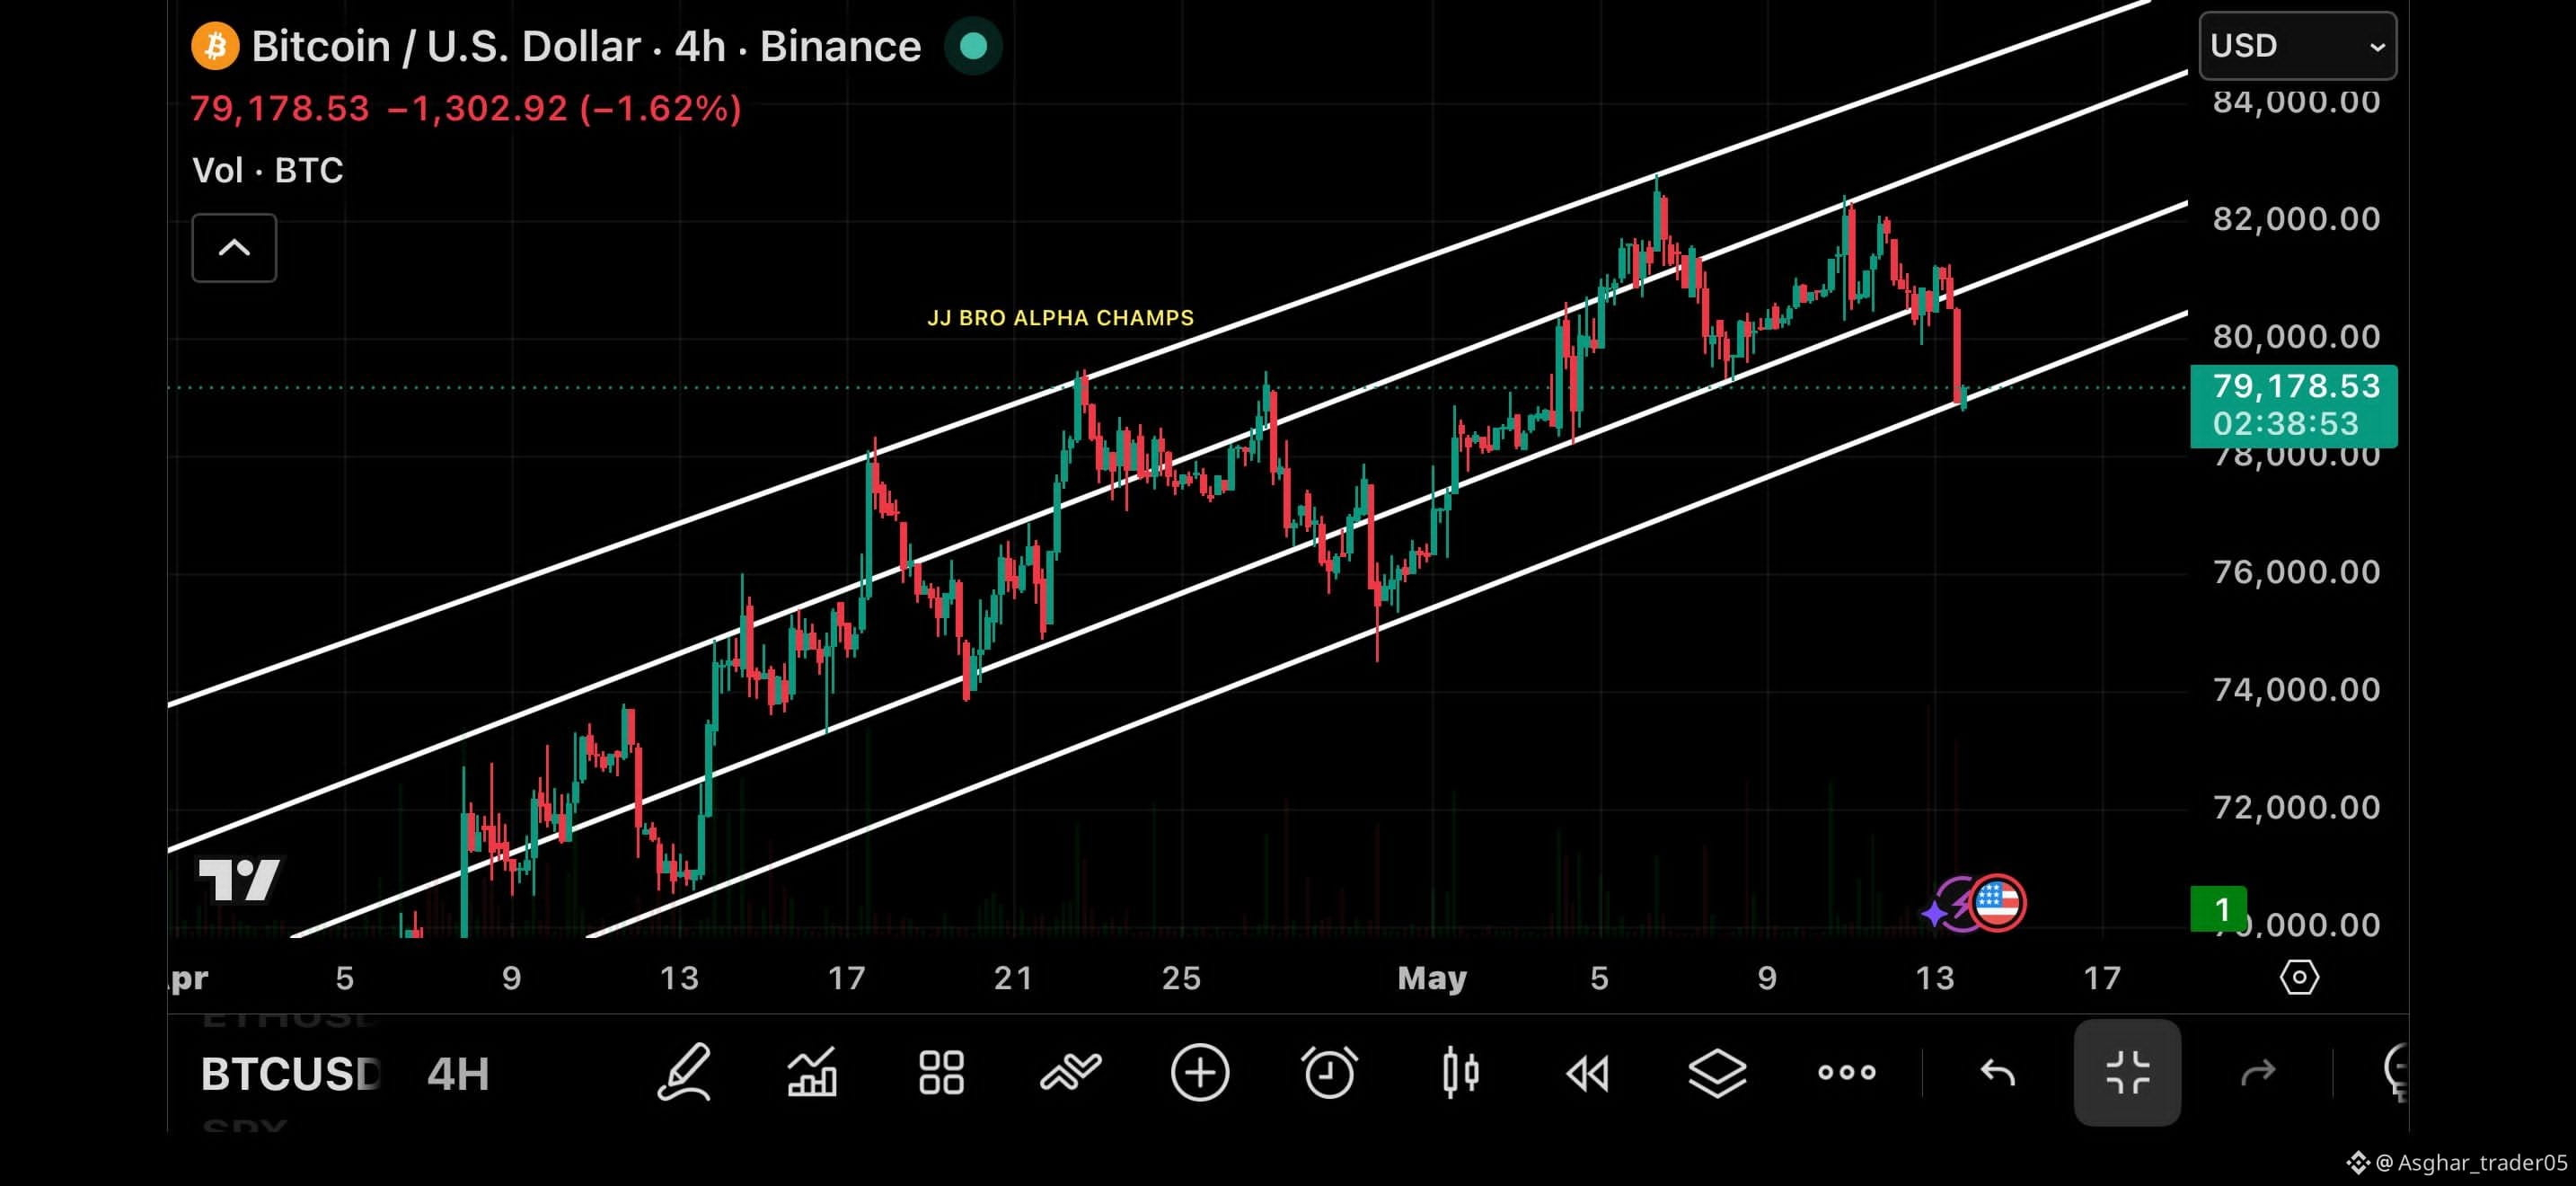2576x1186 pixels.
Task: Tap the Bitcoin symbol logo
Action: point(215,46)
